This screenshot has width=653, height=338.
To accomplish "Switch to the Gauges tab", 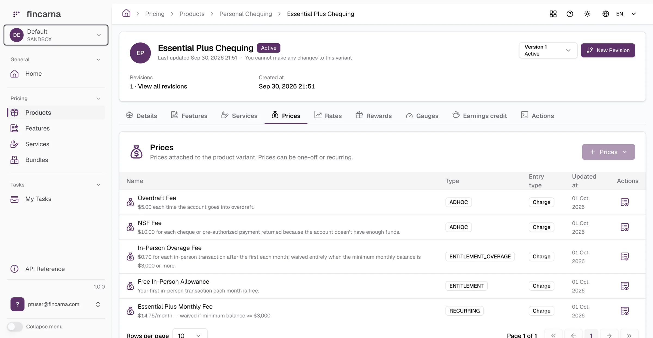I will click(x=422, y=116).
